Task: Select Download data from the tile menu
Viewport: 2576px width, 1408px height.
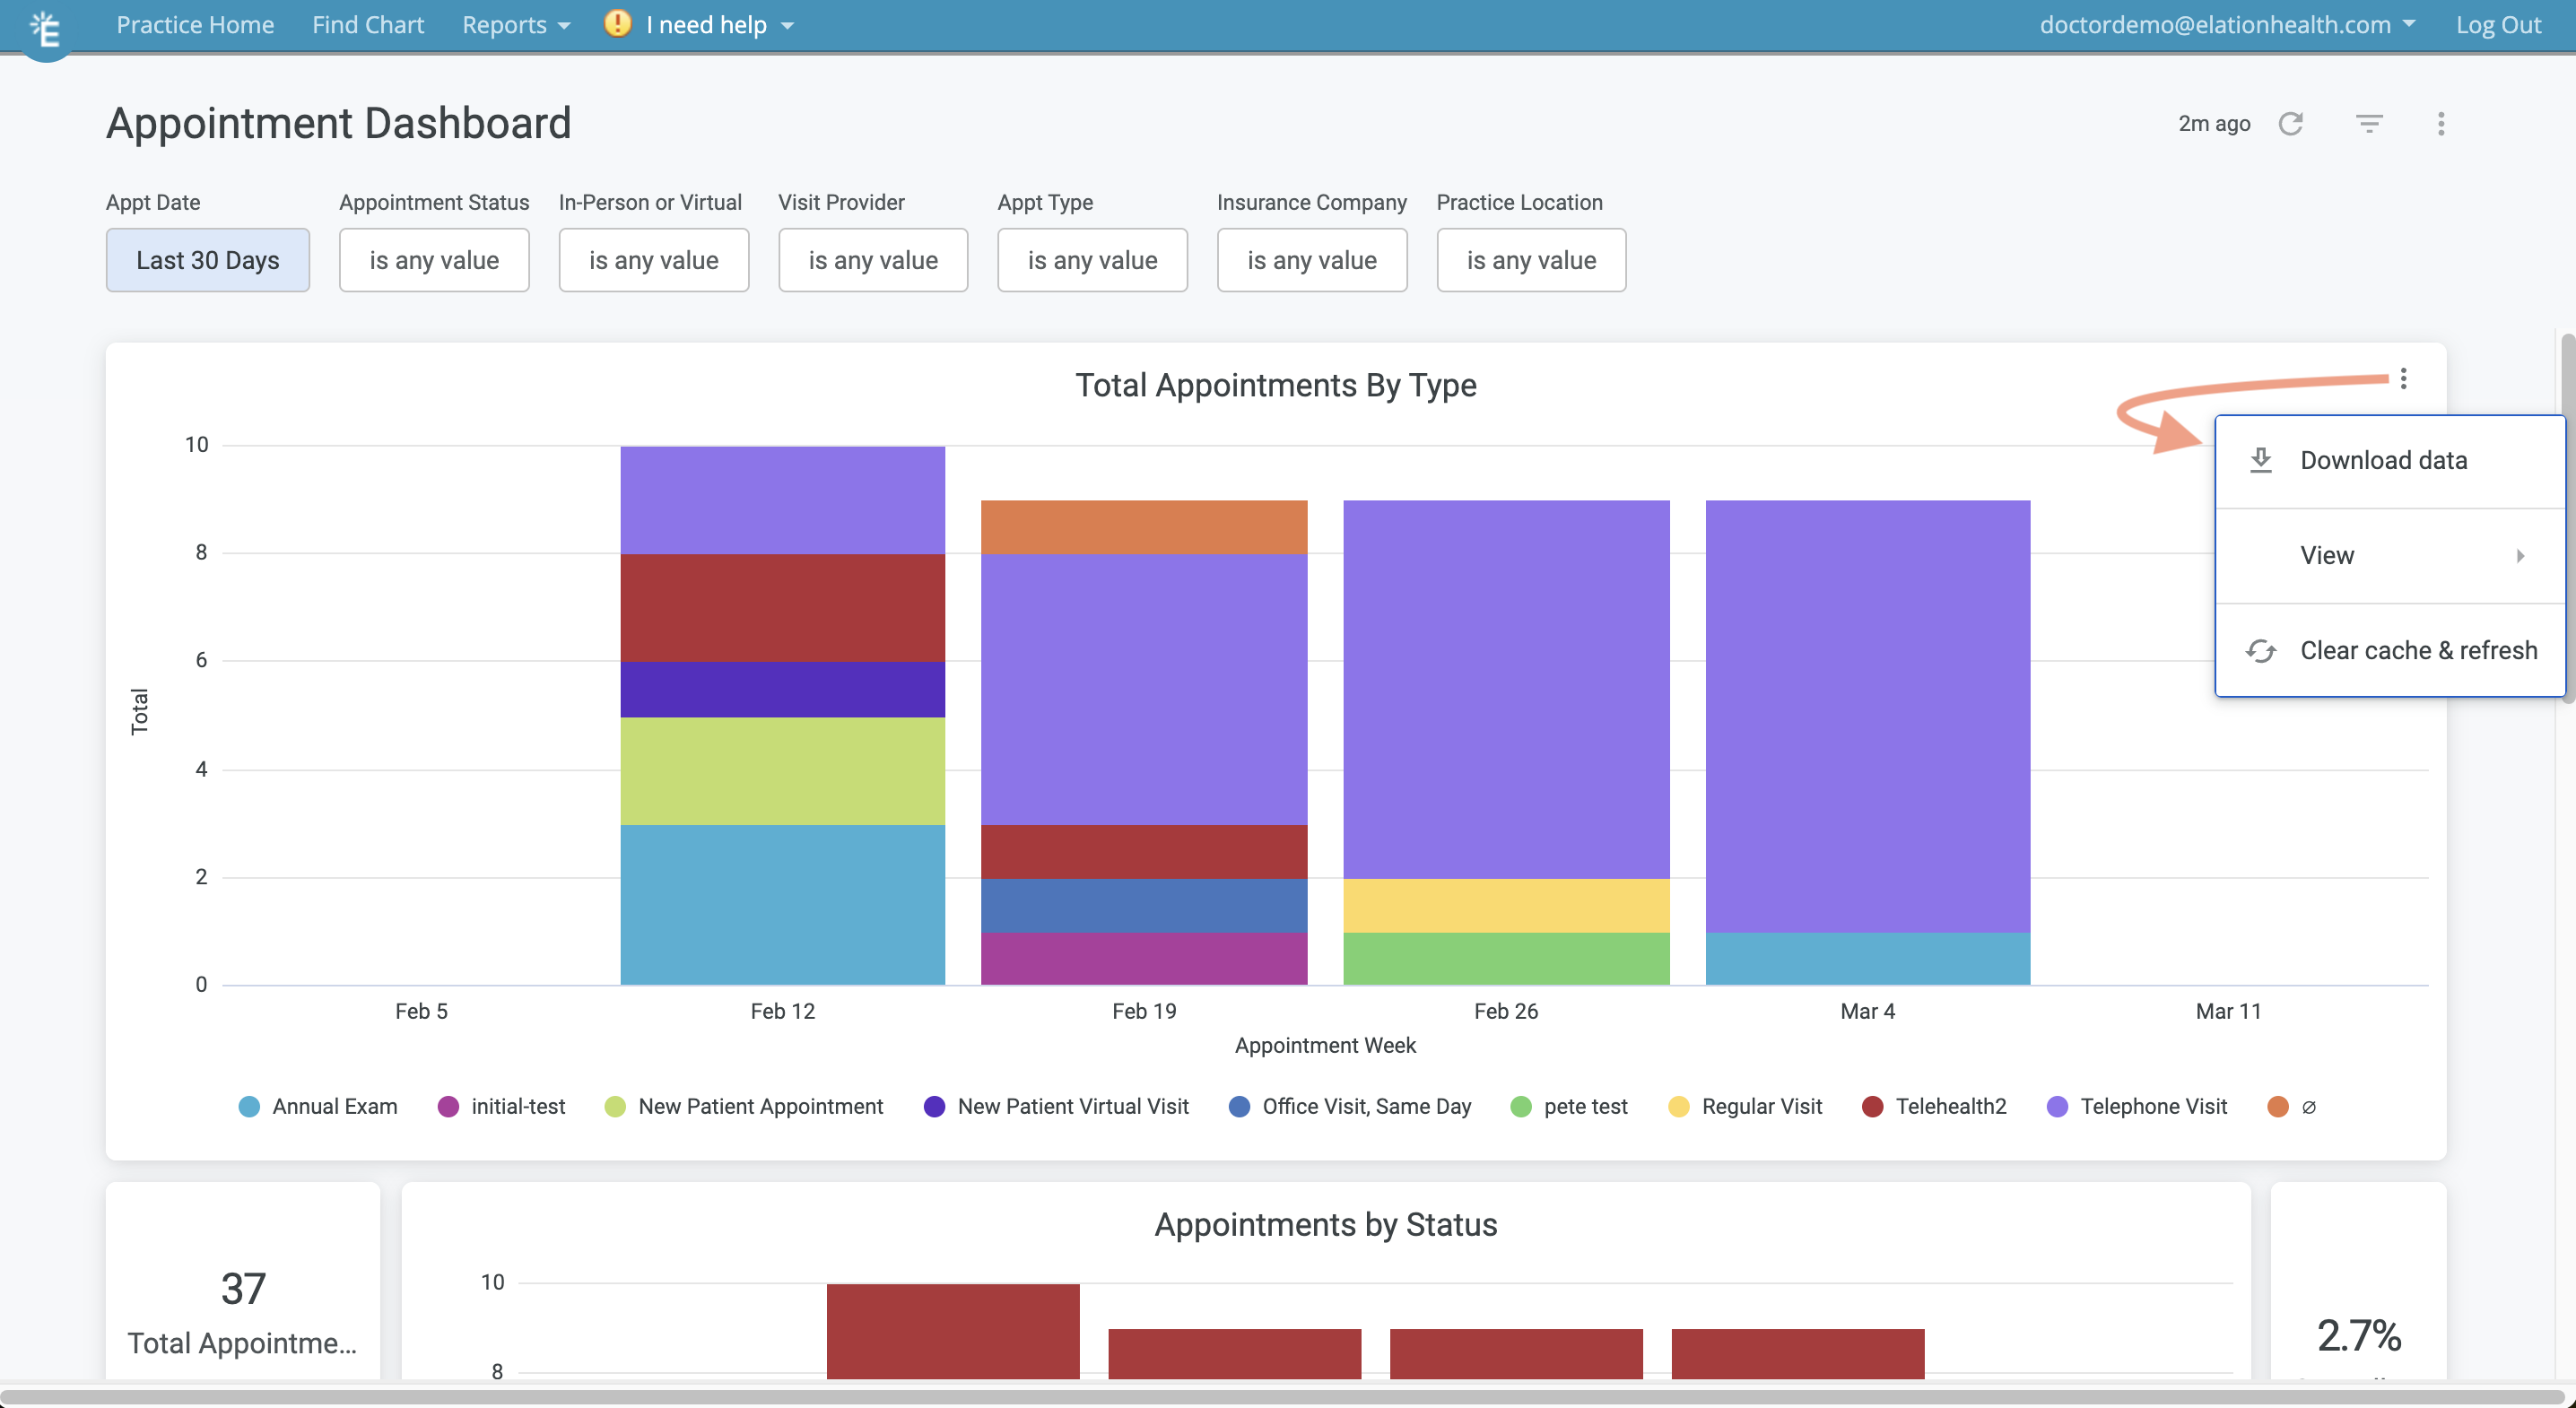Action: pyautogui.click(x=2385, y=459)
